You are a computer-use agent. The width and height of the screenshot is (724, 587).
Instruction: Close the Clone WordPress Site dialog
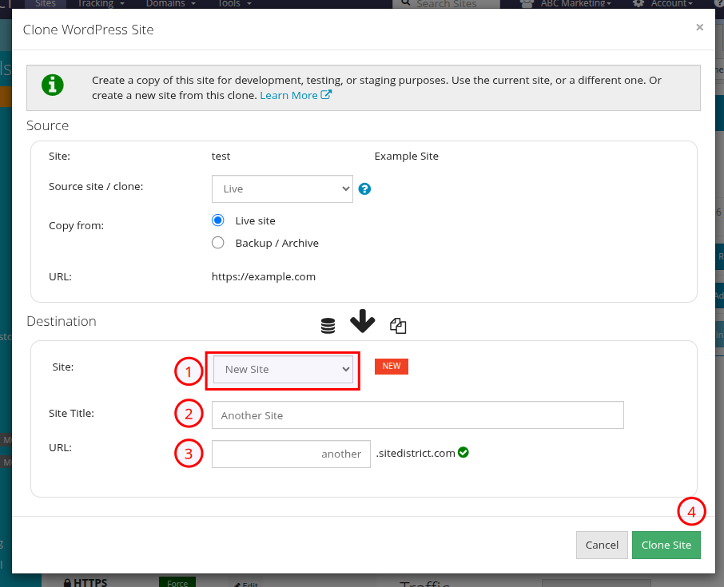tap(699, 28)
